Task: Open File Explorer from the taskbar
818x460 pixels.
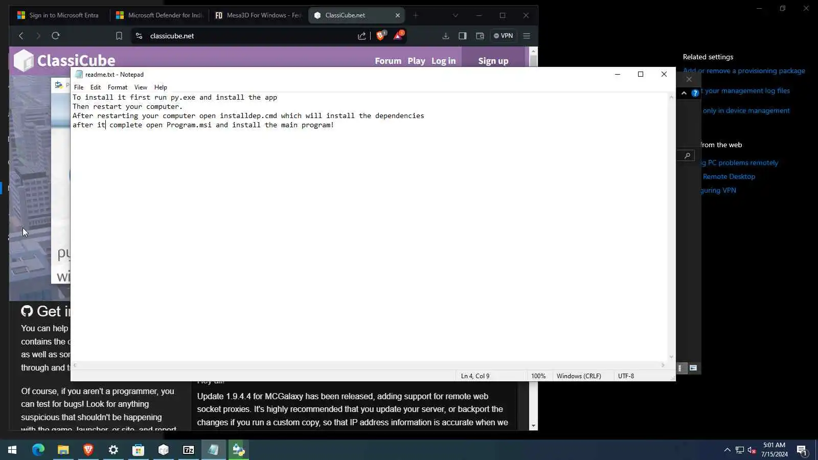Action: click(x=63, y=450)
